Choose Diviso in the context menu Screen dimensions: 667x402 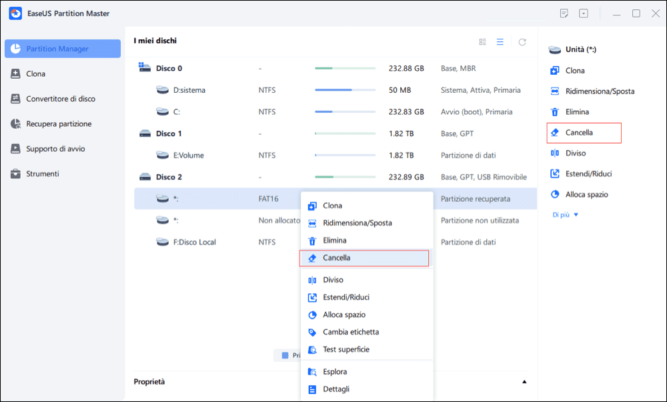point(367,280)
